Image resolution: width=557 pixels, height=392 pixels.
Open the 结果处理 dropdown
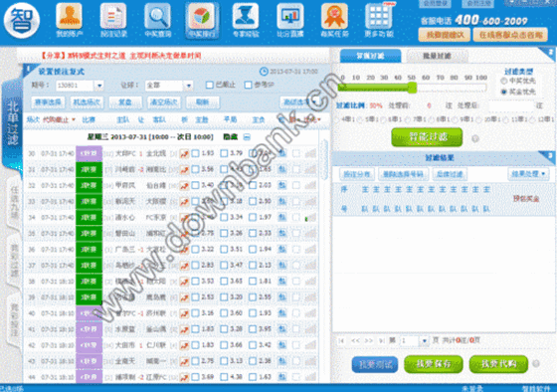(528, 174)
